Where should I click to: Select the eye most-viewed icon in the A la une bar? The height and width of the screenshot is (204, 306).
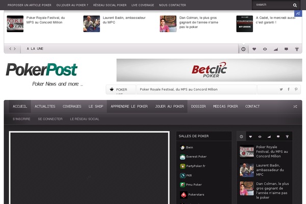click(265, 49)
